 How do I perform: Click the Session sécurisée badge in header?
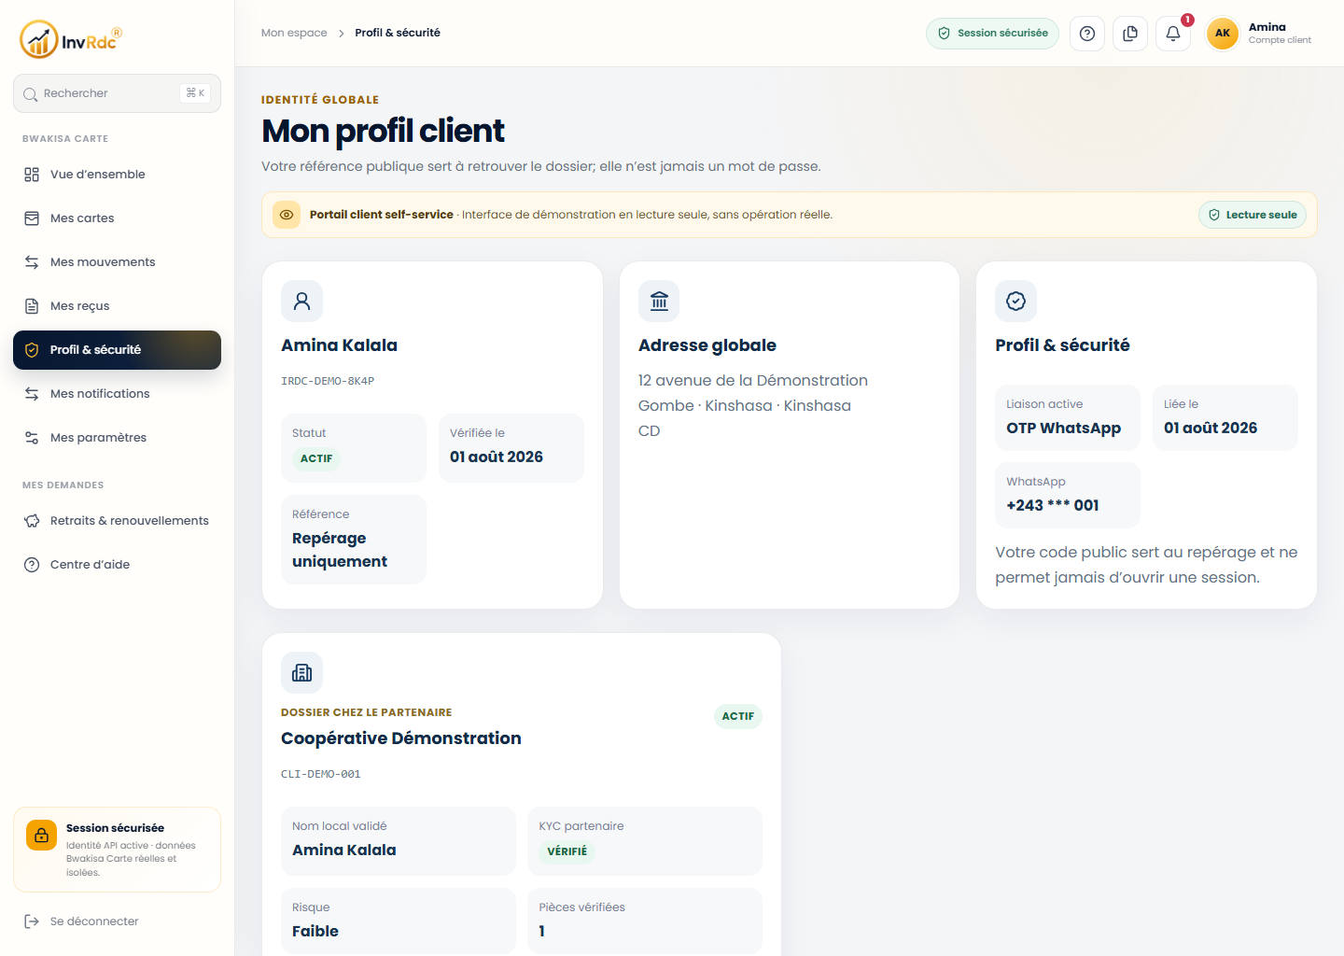tap(992, 34)
